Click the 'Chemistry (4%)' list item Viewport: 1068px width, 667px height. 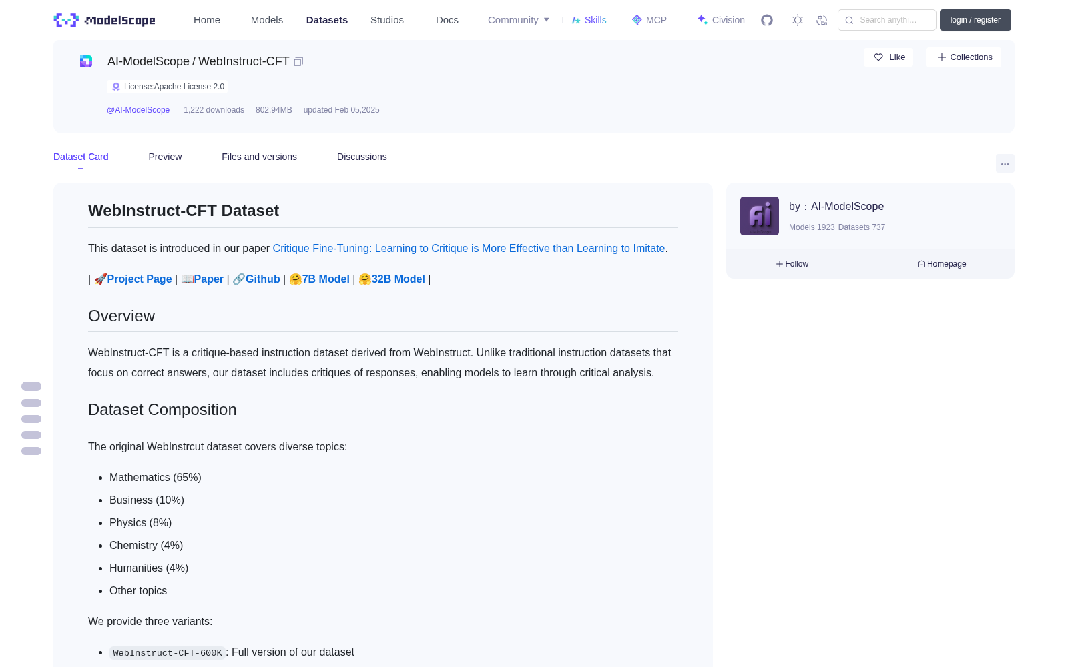pyautogui.click(x=146, y=546)
